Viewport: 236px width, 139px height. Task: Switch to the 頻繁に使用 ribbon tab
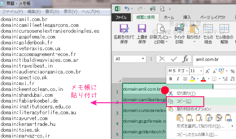pos(145,17)
